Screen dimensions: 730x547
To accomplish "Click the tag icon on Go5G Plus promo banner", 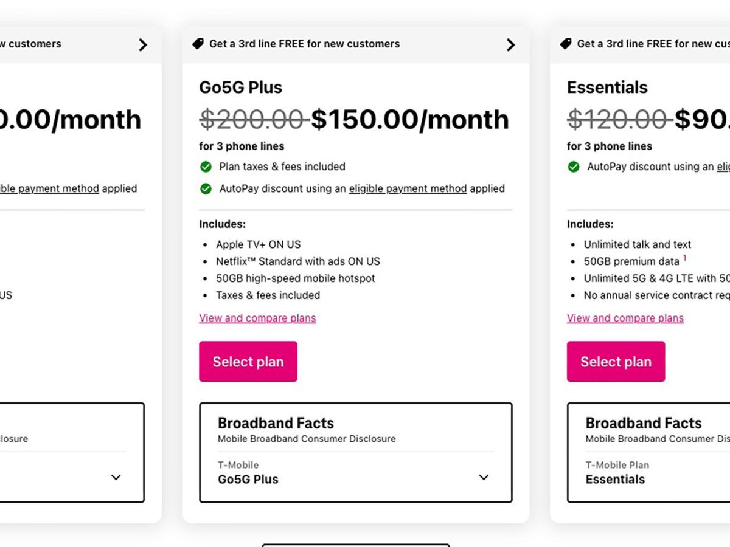I will 198,44.
